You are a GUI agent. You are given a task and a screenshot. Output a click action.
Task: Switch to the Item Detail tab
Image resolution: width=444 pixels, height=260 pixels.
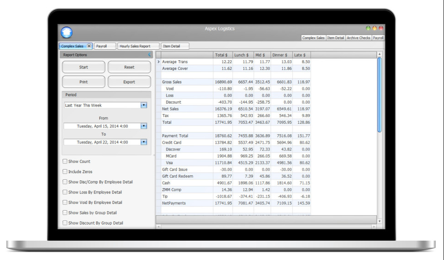pos(175,46)
